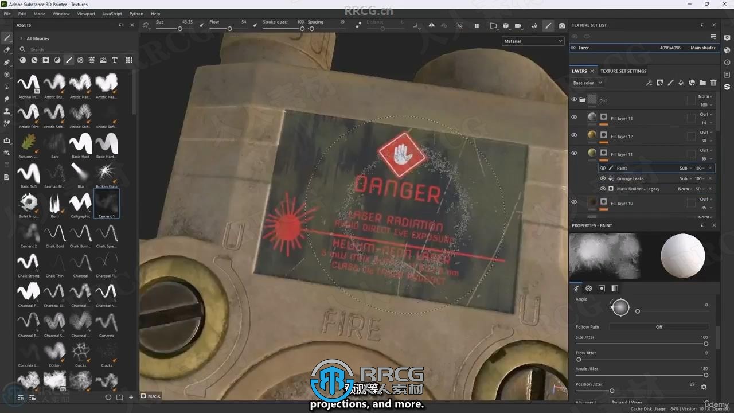This screenshot has width=734, height=413.
Task: Toggle visibility of Lazer texture set
Action: (x=573, y=48)
